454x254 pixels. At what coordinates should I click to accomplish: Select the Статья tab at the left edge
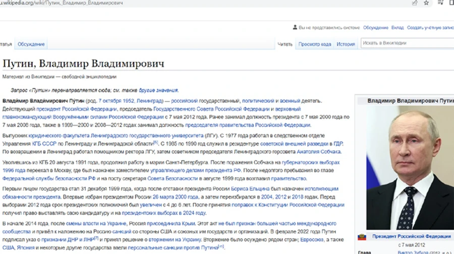tap(6, 44)
